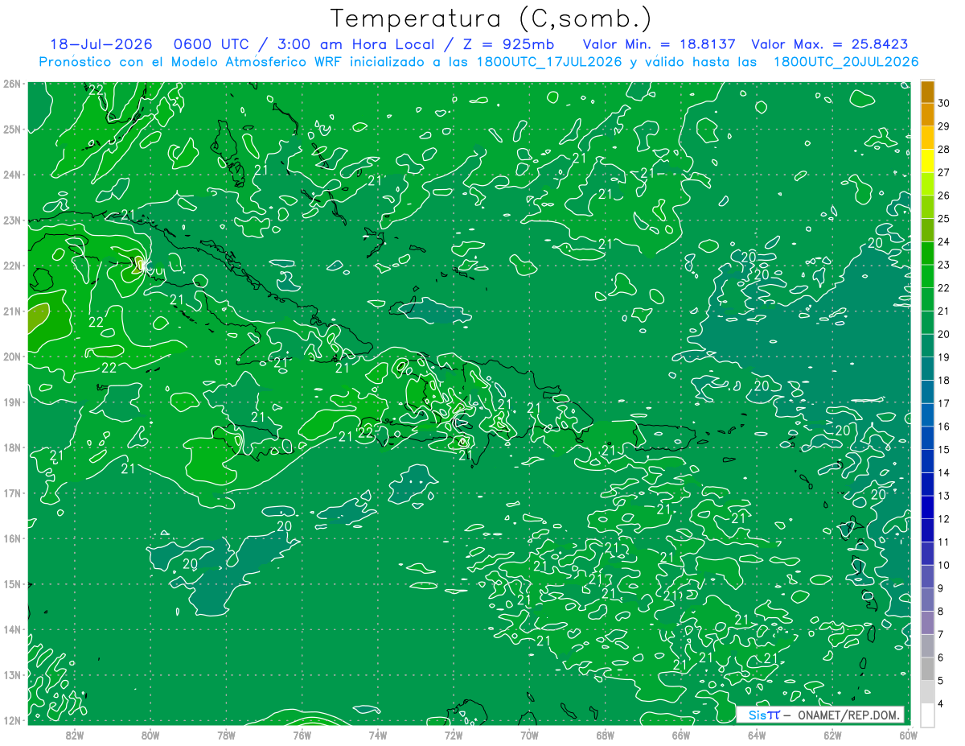965x746 pixels.
Task: Click the colorbar scale label "25"
Action: (x=944, y=219)
